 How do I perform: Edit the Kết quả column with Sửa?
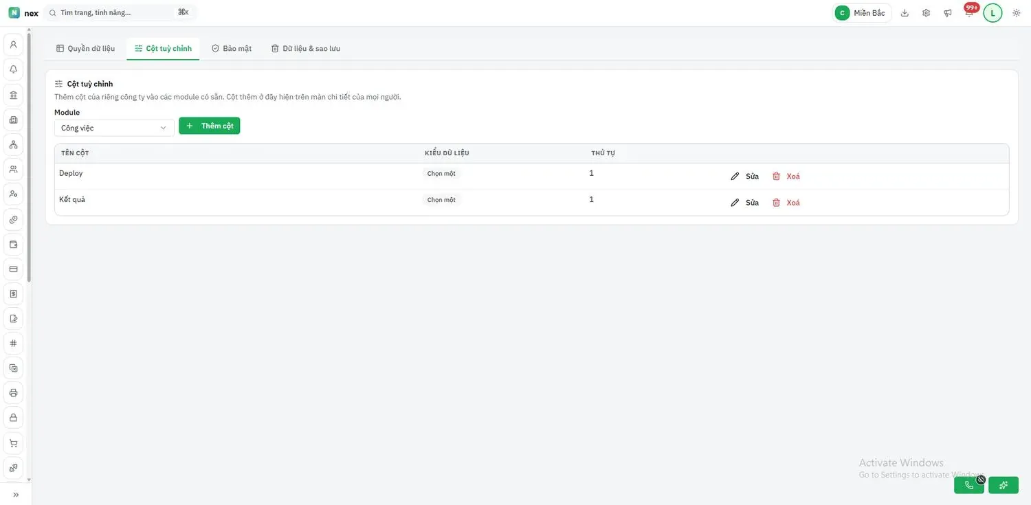pos(745,203)
